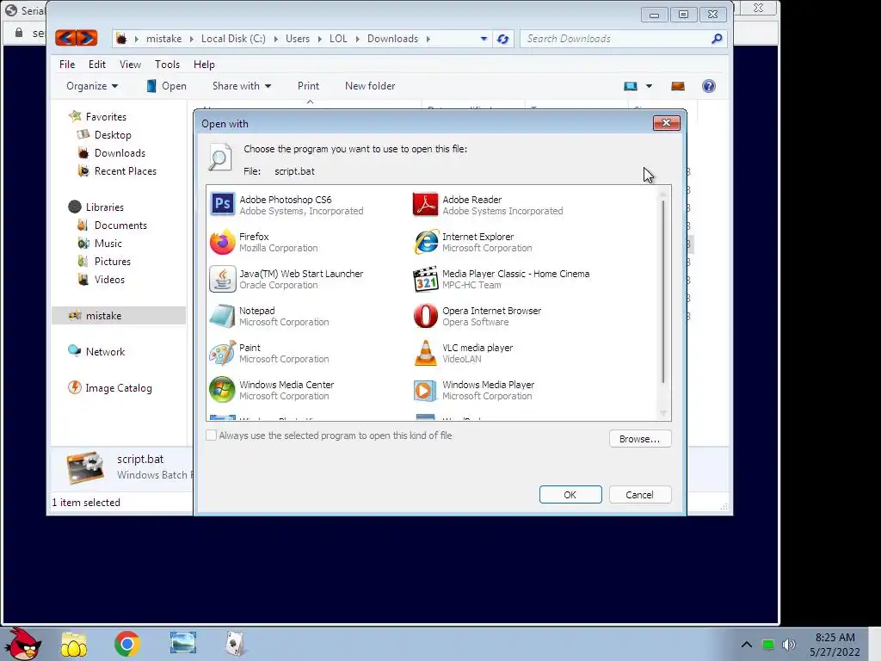Open the Help menu

[x=204, y=64]
